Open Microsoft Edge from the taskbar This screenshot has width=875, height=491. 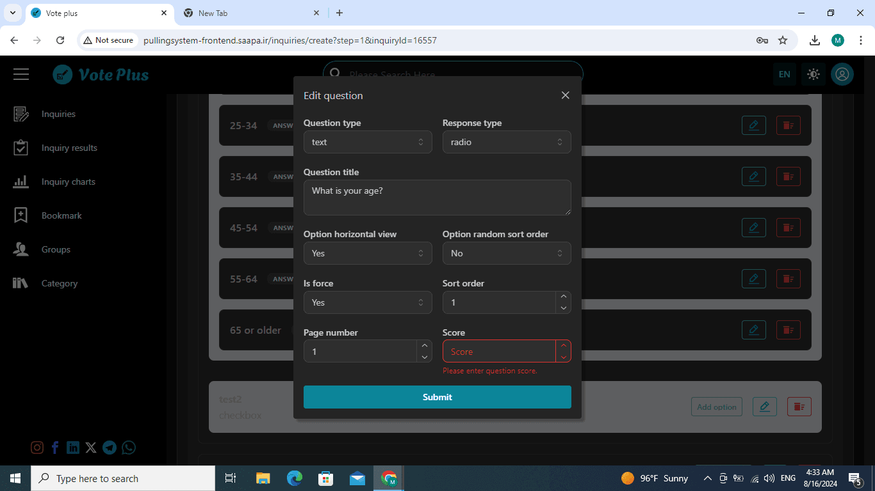pyautogui.click(x=295, y=478)
